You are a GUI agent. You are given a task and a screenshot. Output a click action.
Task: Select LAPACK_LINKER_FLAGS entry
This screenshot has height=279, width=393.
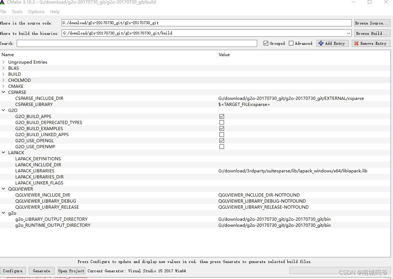point(39,183)
